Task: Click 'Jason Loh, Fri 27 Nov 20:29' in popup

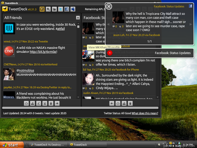Action: click(137, 35)
